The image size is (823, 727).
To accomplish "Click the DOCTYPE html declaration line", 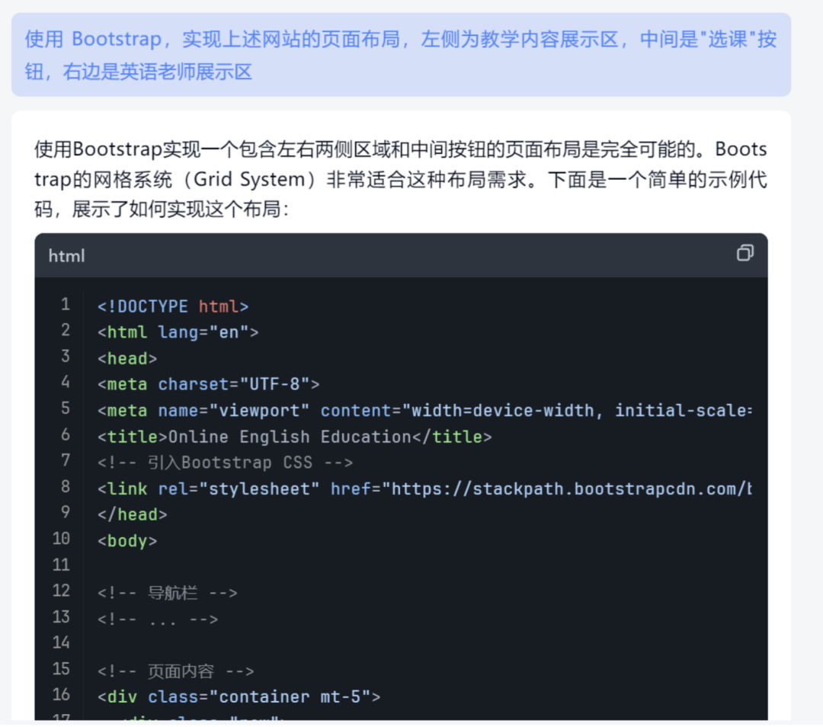I will (173, 306).
